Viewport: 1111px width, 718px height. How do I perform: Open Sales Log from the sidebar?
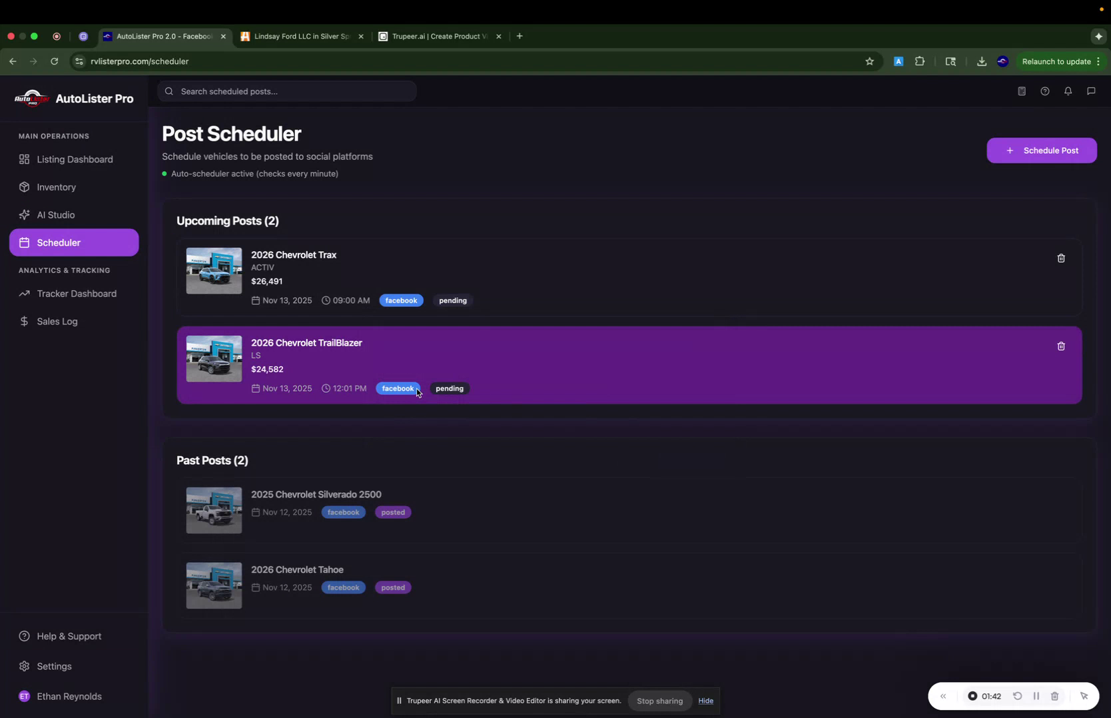coord(56,321)
